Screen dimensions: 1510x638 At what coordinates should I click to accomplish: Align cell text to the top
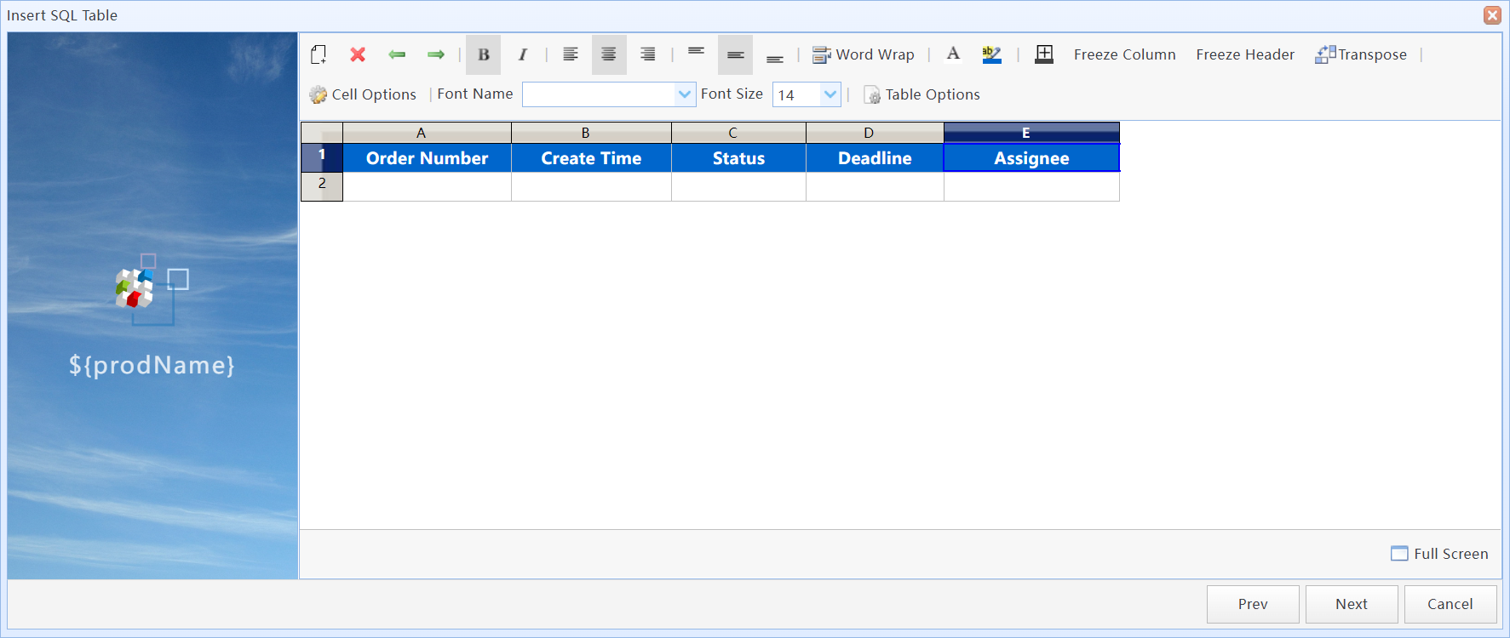click(x=697, y=52)
